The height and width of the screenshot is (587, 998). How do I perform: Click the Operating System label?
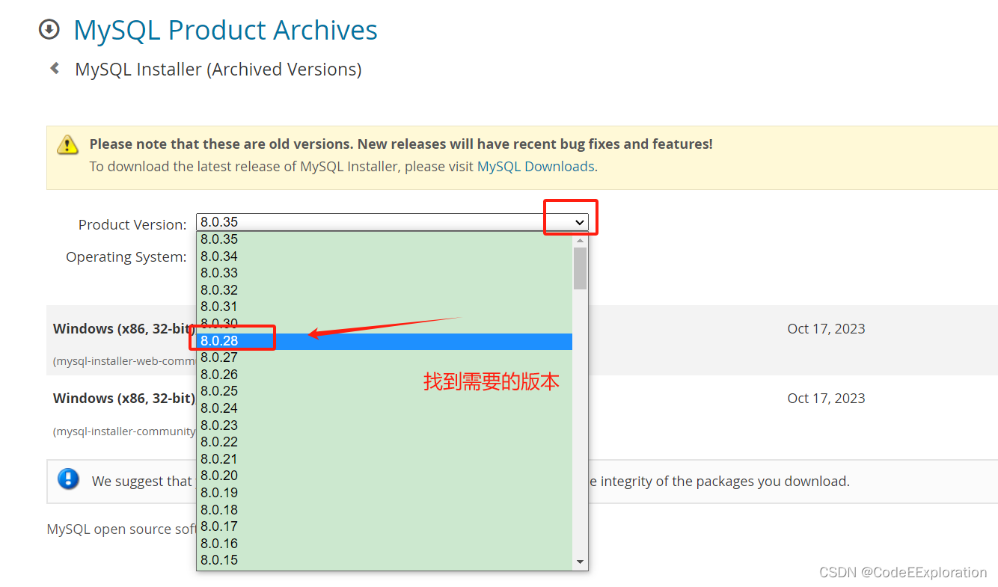coord(126,256)
